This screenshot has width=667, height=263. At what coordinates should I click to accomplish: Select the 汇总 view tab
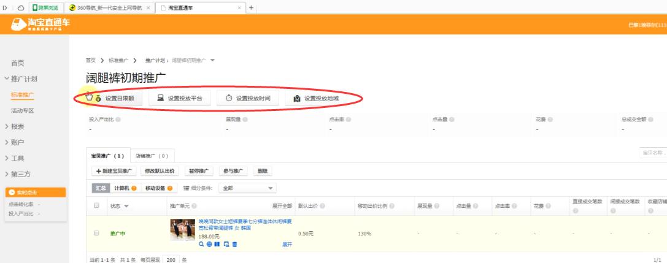click(x=101, y=188)
